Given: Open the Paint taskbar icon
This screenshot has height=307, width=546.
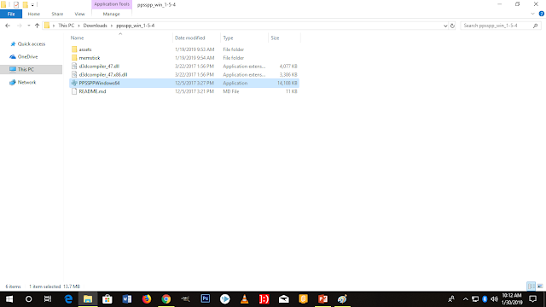Looking at the screenshot, I should coord(342,299).
